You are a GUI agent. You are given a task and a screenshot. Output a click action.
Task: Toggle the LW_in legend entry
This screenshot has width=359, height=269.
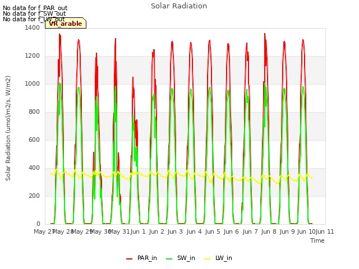pos(218,258)
